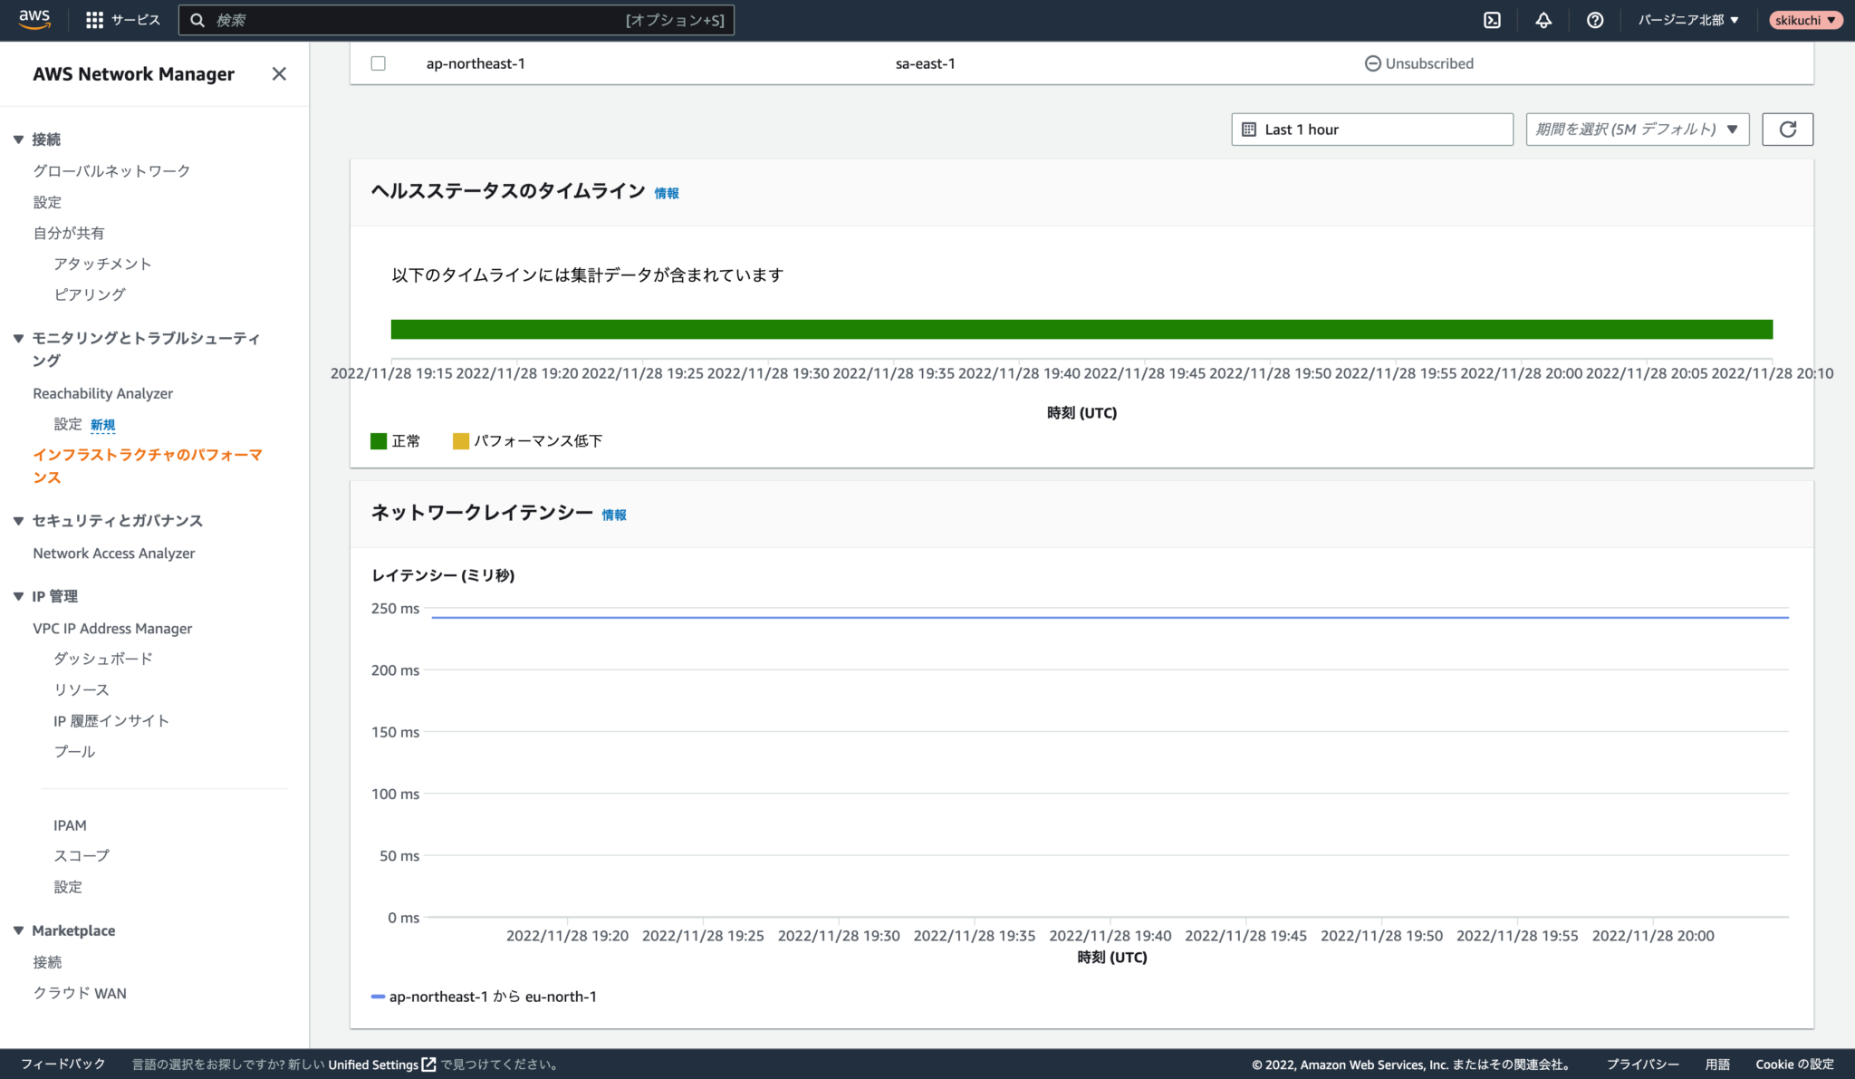Click the AWS logo home icon

[x=34, y=20]
